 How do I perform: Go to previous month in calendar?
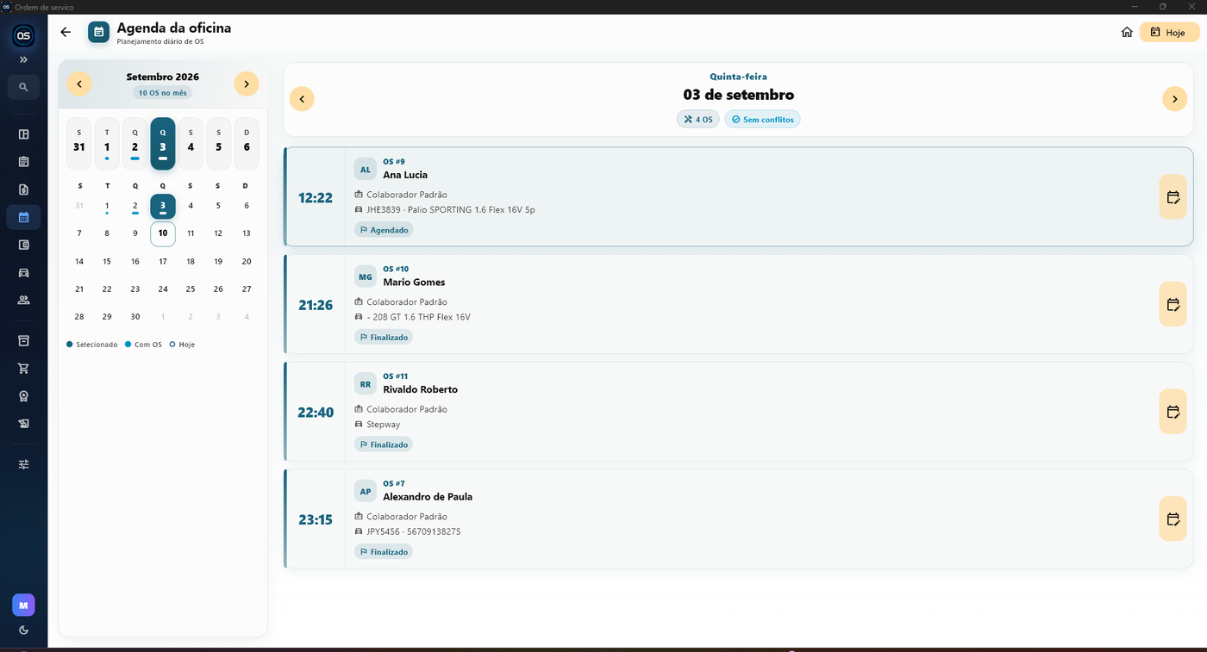tap(79, 84)
